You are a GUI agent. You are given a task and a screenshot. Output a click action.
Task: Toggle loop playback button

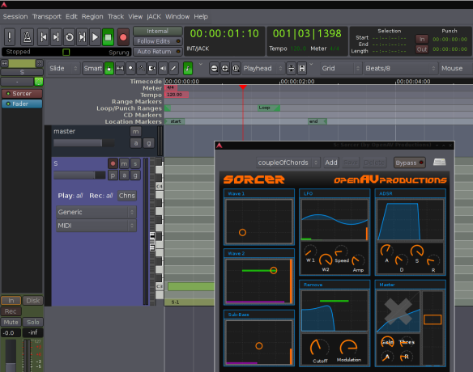click(69, 37)
